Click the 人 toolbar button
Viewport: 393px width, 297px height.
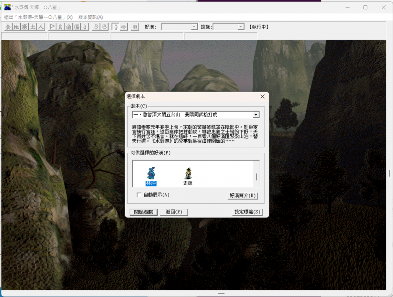(41, 27)
